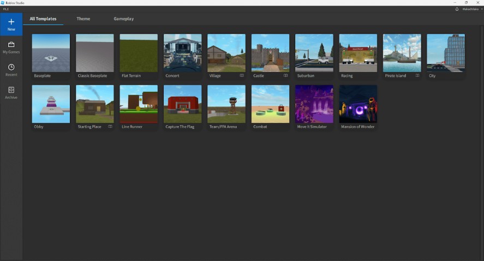This screenshot has width=484, height=261.
Task: Switch to the Gameplay tab
Action: coord(123,19)
